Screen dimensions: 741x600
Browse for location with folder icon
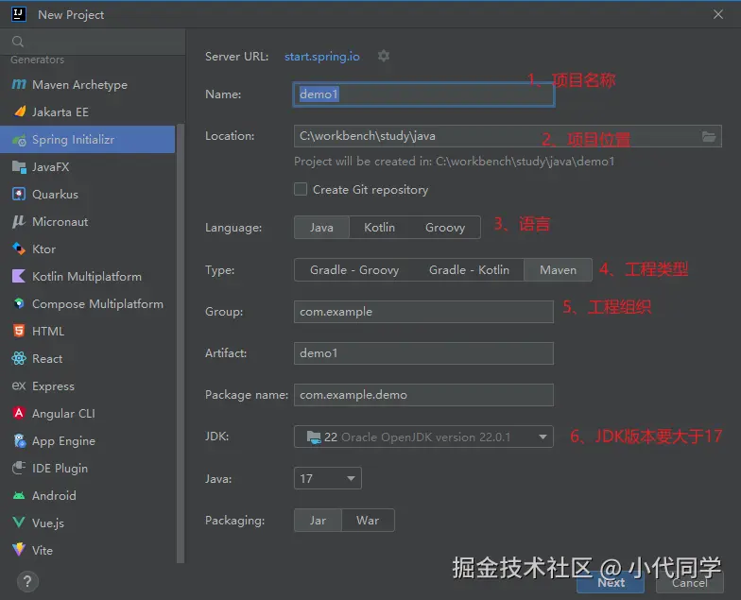coord(709,136)
